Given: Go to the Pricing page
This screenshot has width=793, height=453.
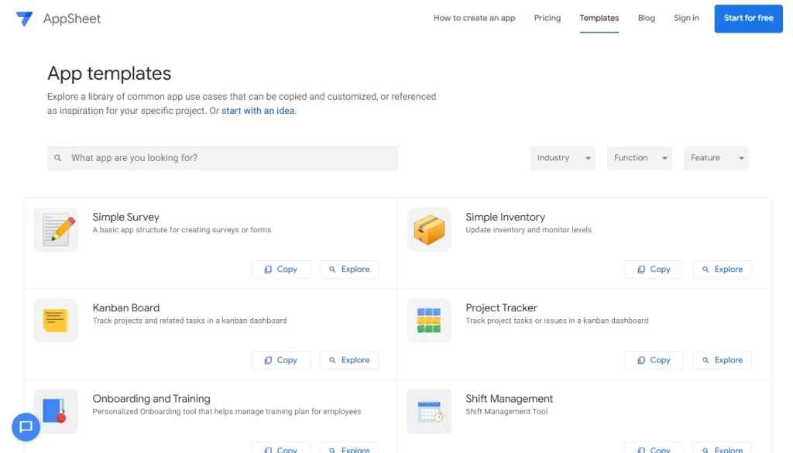Looking at the screenshot, I should coord(548,18).
